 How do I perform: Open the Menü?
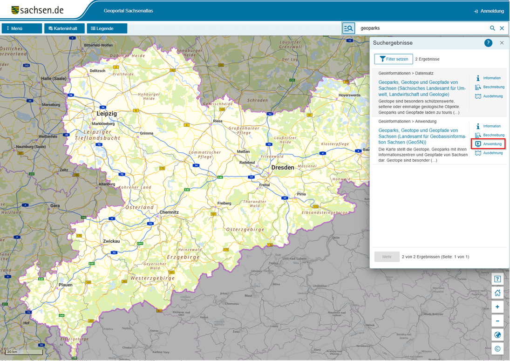[x=21, y=28]
